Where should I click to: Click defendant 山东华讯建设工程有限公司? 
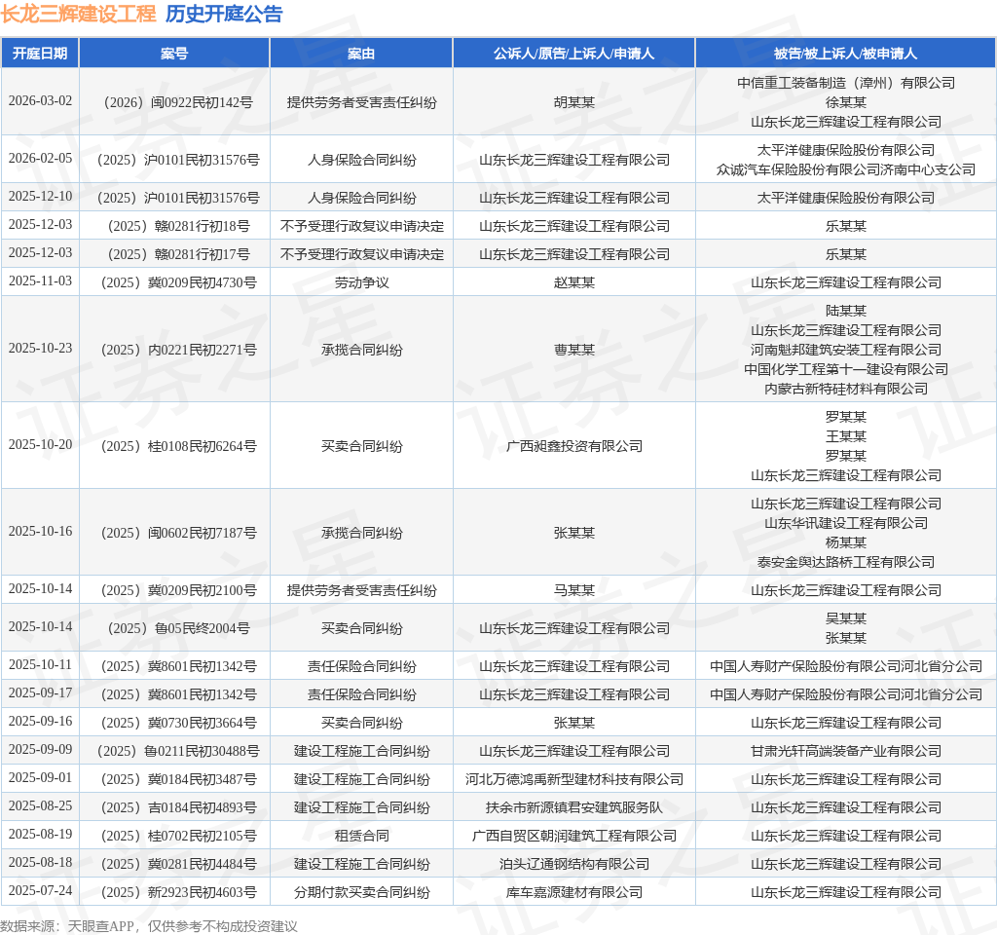846,523
